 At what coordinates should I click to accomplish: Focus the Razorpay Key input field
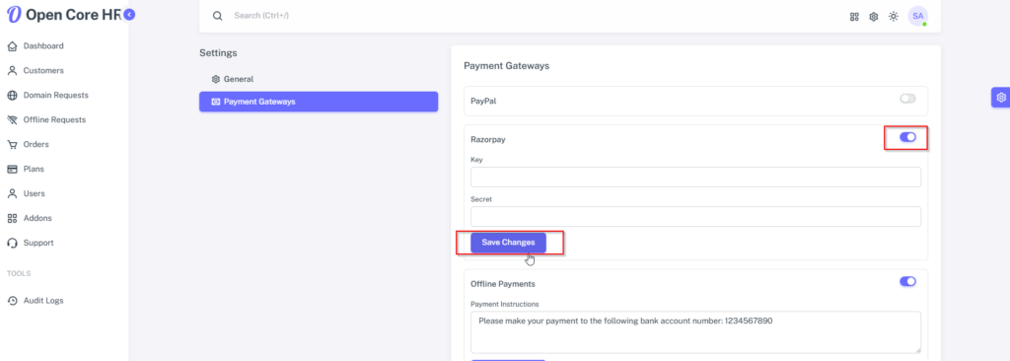point(695,178)
